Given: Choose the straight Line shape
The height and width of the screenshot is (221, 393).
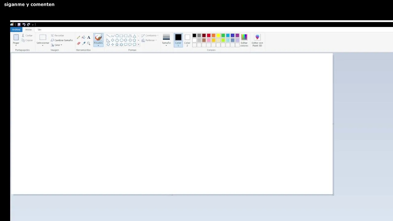Looking at the screenshot, I should [108, 36].
